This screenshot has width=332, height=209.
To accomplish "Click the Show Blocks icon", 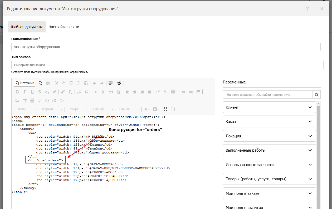I will (x=173, y=109).
